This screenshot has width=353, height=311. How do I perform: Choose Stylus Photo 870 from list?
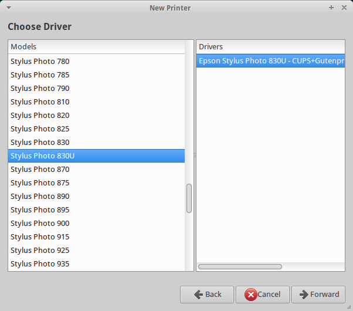(x=96, y=169)
